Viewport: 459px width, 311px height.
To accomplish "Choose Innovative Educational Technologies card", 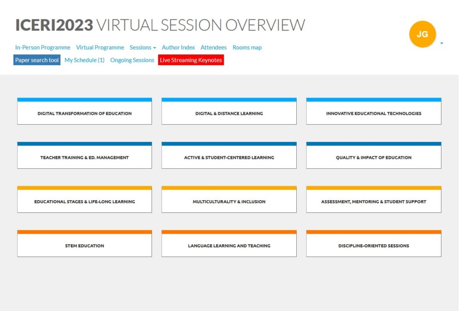I will (x=374, y=111).
